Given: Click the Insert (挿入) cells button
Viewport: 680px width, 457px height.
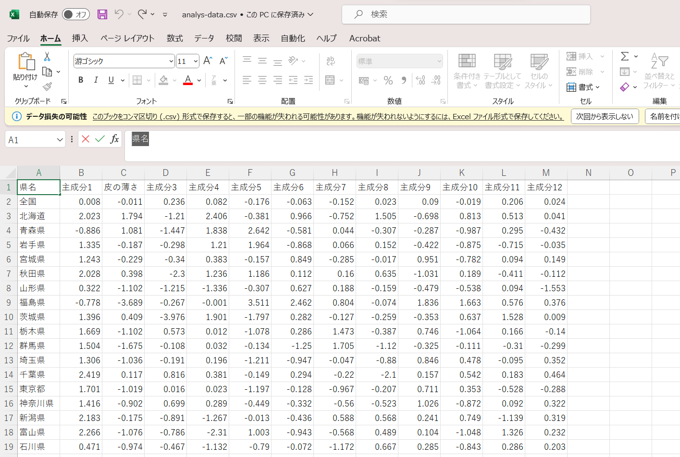Looking at the screenshot, I should pyautogui.click(x=585, y=56).
